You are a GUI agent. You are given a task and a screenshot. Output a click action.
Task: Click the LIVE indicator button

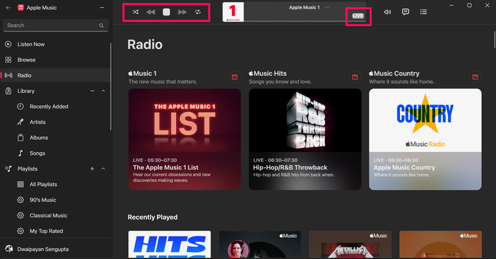click(358, 15)
